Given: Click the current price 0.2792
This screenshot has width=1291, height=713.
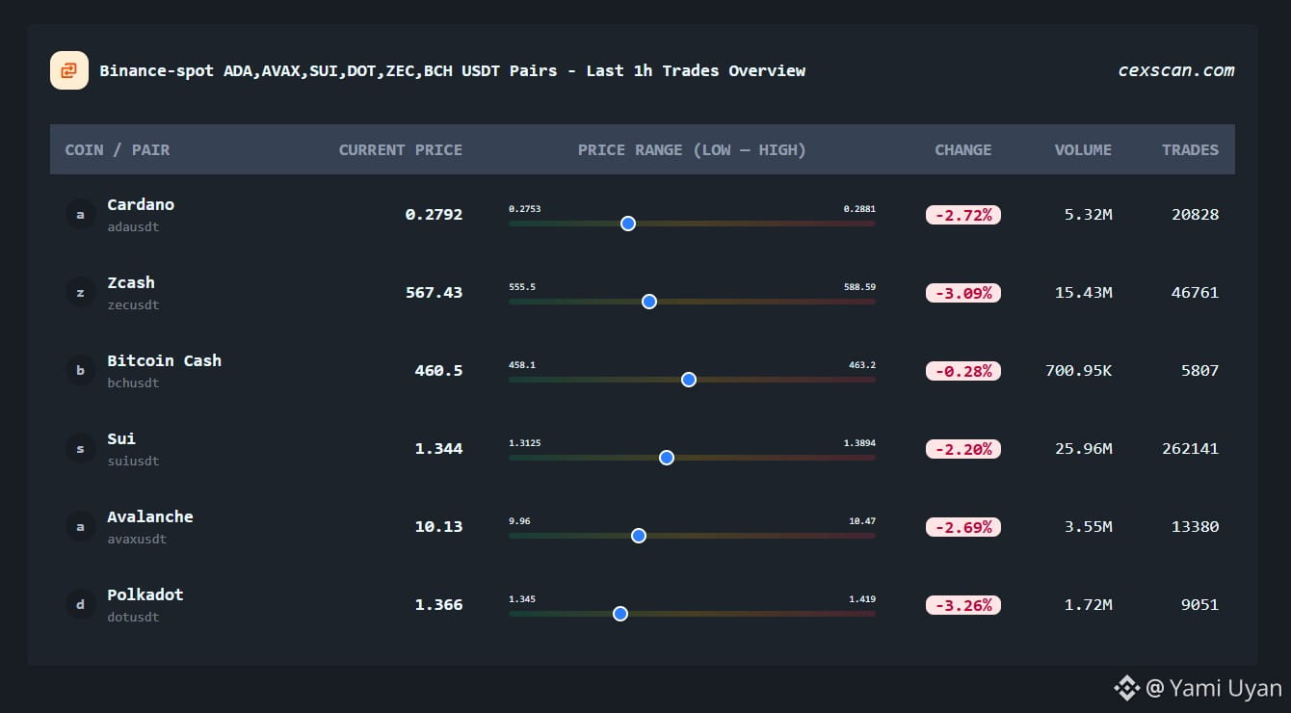Looking at the screenshot, I should [x=434, y=214].
